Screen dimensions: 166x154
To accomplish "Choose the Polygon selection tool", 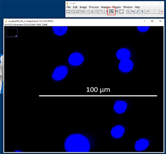I will pyautogui.click(x=78, y=12).
